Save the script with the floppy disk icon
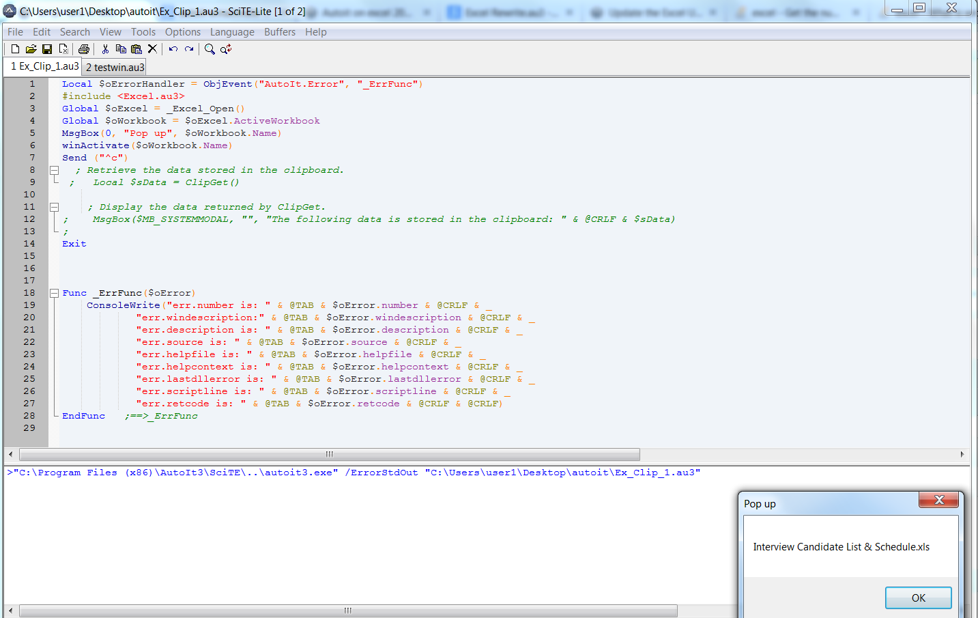The width and height of the screenshot is (978, 618). tap(47, 49)
